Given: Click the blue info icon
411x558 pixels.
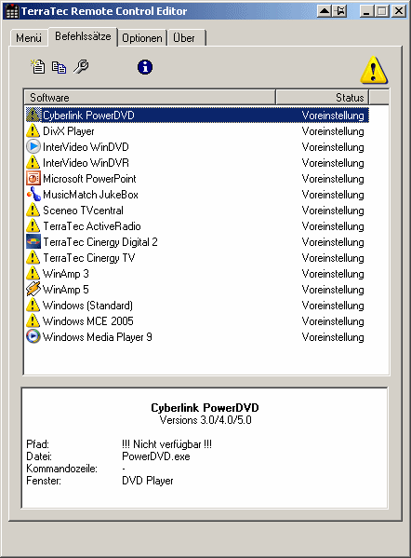Looking at the screenshot, I should [x=145, y=67].
